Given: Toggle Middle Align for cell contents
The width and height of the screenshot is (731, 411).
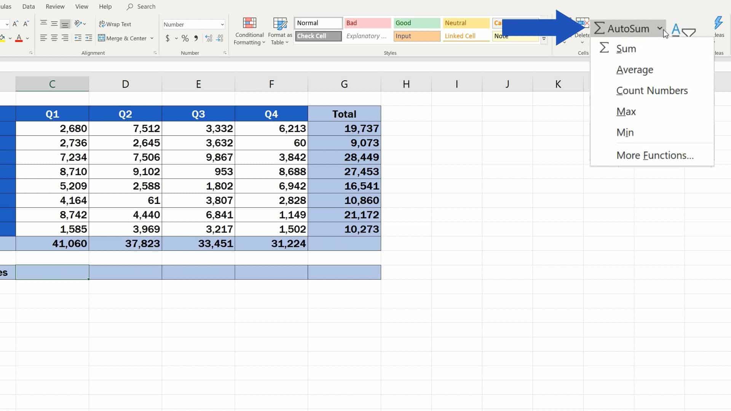Looking at the screenshot, I should pos(54,24).
